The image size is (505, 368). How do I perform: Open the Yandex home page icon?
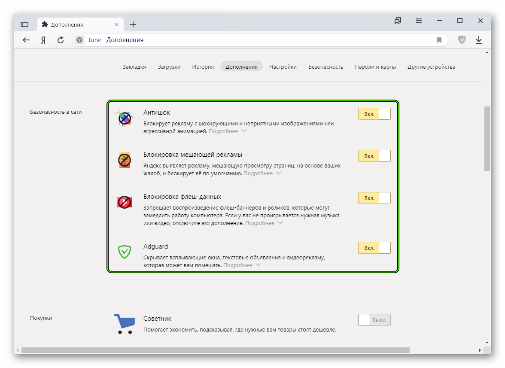[43, 40]
